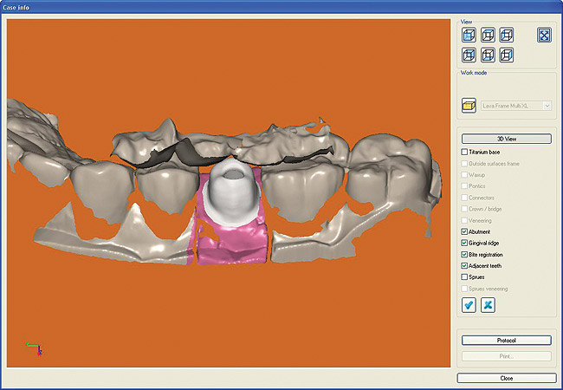Screen dimensions: 563x390
Task: Hide the Gingival ridge layer
Action: 465,244
